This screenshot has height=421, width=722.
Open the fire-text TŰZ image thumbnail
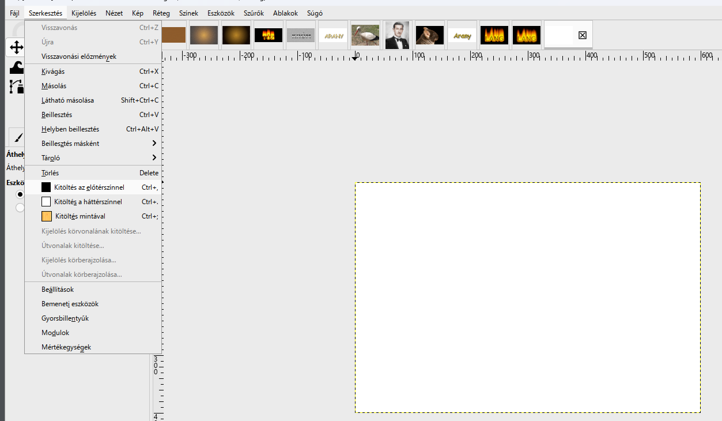click(x=269, y=35)
